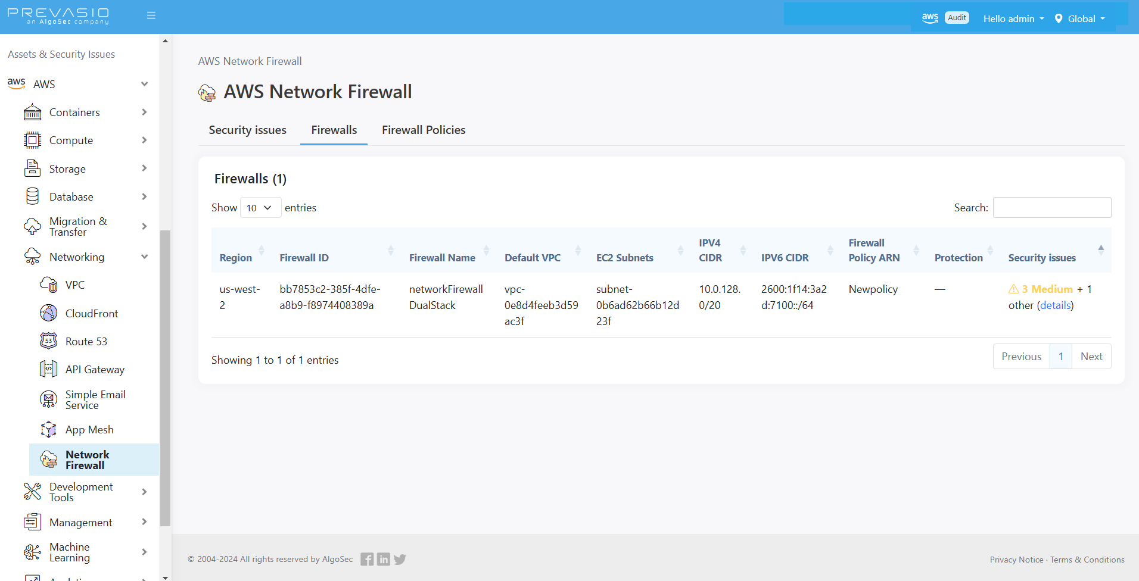The image size is (1139, 581).
Task: Expand the Containers submenu chevron
Action: 144,112
